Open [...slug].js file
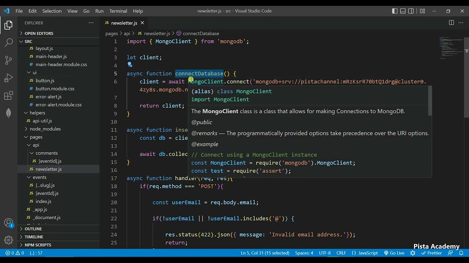Viewport: 469px width, 263px height. [59, 185]
